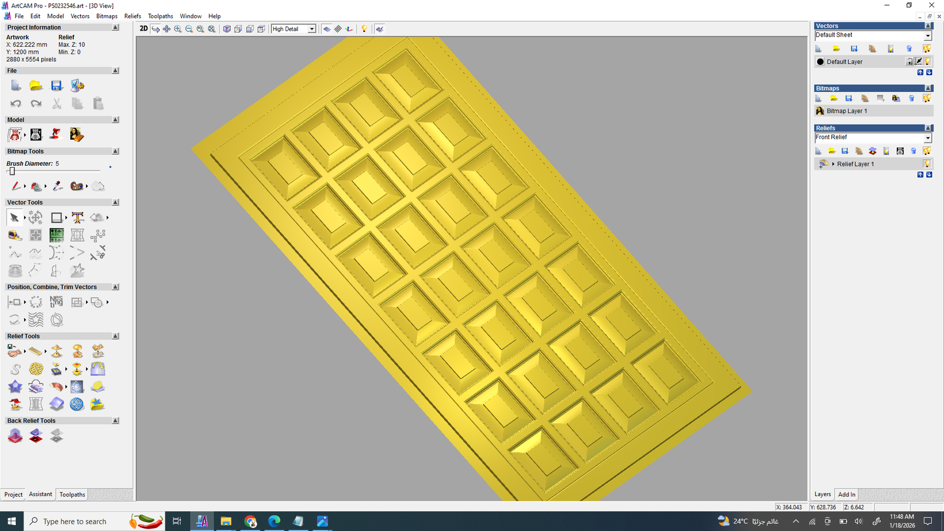Screen dimensions: 944x531
Task: Open the Toolpaths menu in menu bar
Action: click(x=160, y=16)
